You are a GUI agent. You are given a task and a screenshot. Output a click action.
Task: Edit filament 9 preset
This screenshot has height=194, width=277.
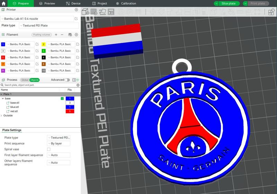(37, 70)
